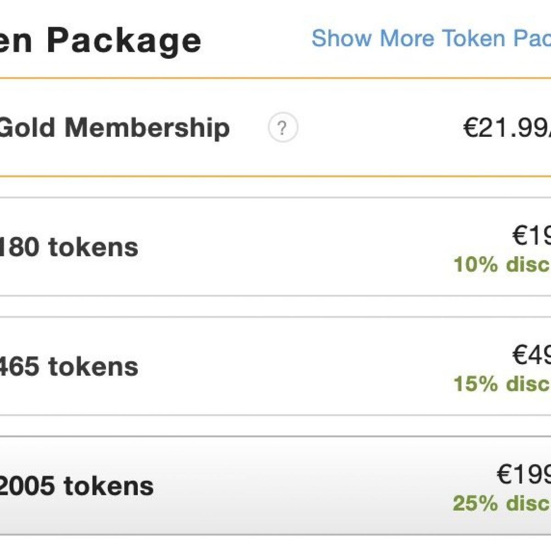The width and height of the screenshot is (551, 551).
Task: Choose the 2005 tokens package label
Action: (x=76, y=486)
